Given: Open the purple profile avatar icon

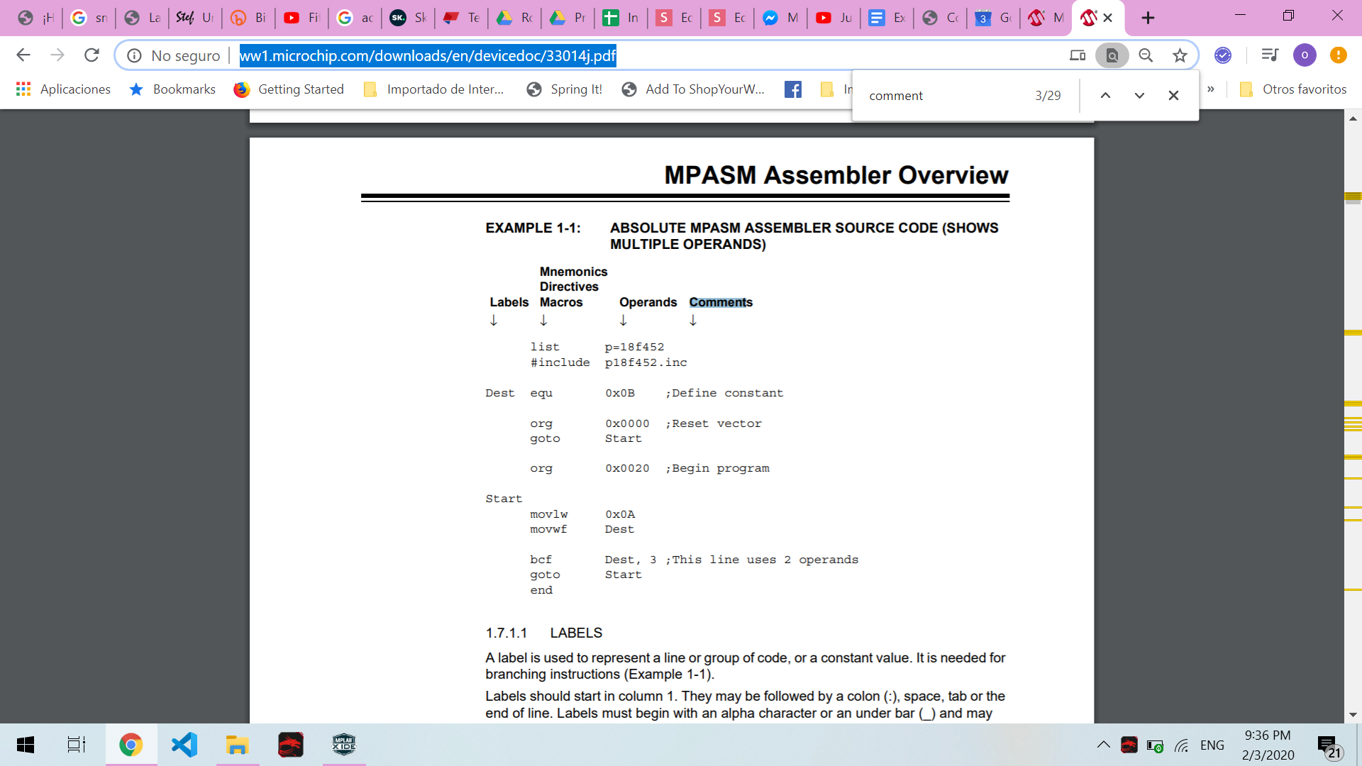Looking at the screenshot, I should click(x=1304, y=55).
